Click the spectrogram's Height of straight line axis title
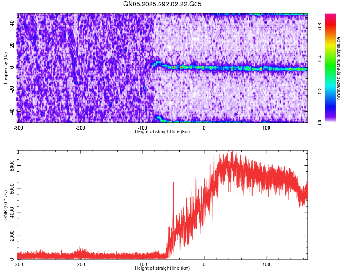342x273 pixels. 162,131
